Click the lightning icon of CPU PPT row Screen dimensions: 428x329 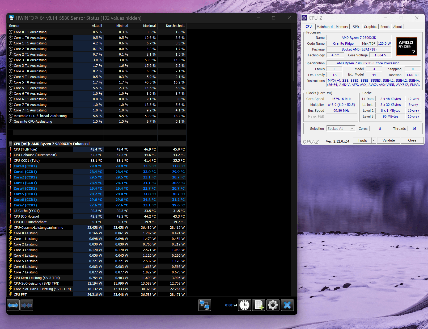point(11,294)
